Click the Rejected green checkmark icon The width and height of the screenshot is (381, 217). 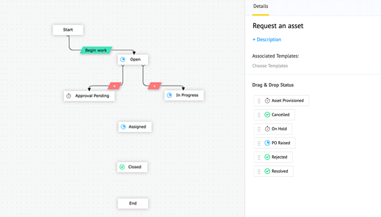coord(267,157)
